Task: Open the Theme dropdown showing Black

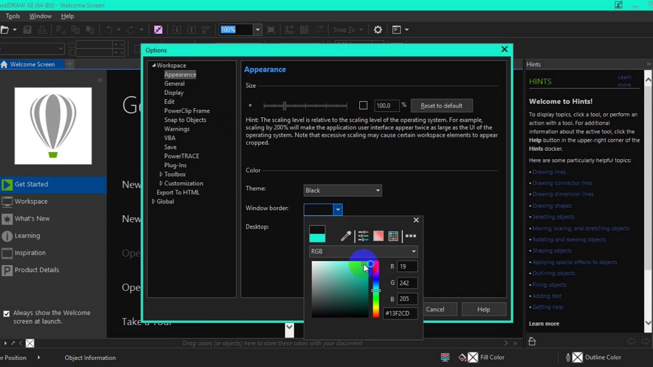Action: [x=342, y=190]
